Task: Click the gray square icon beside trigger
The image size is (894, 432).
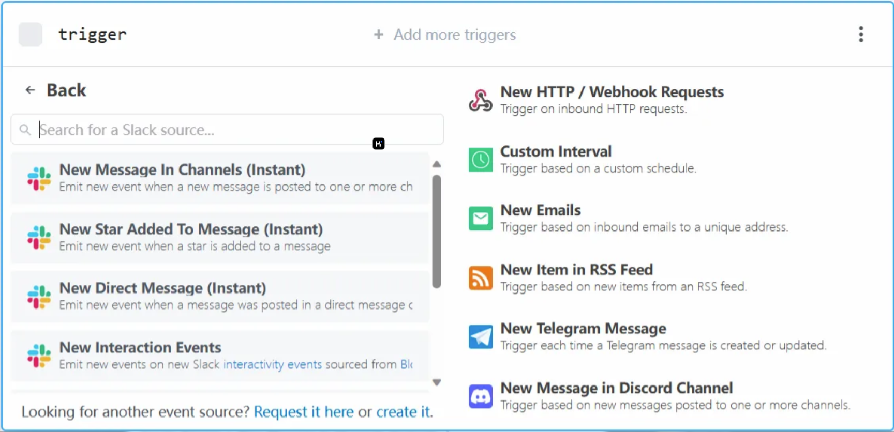Action: click(x=31, y=35)
